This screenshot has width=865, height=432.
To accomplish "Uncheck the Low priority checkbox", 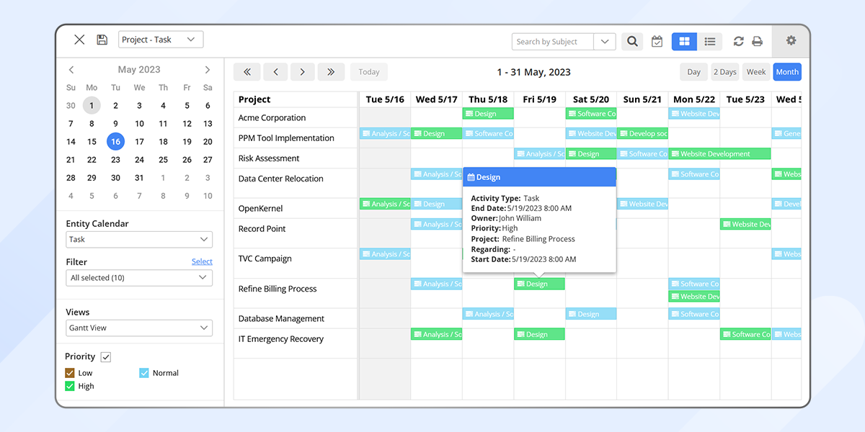I will point(70,373).
